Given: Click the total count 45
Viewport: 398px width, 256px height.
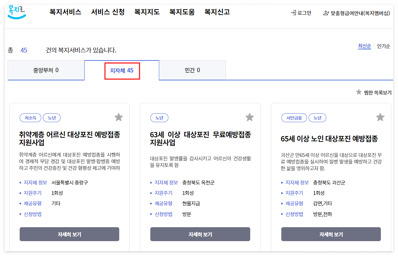Looking at the screenshot, I should tap(24, 50).
